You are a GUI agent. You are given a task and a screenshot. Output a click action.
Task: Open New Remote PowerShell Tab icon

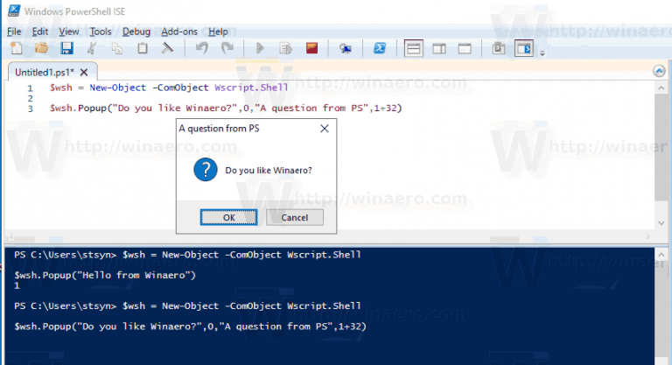pyautogui.click(x=346, y=48)
